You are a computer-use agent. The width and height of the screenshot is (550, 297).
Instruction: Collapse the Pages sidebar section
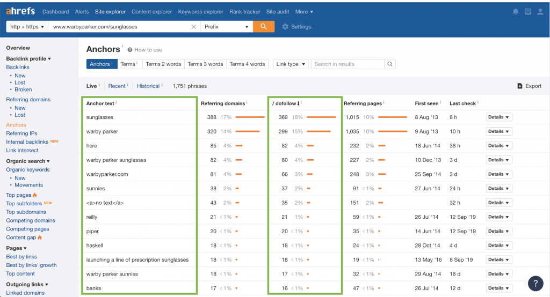point(16,248)
